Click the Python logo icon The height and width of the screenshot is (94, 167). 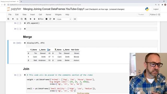pos(147,9)
